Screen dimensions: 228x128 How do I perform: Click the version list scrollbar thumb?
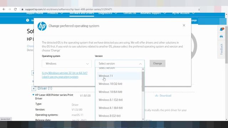[x=143, y=81]
